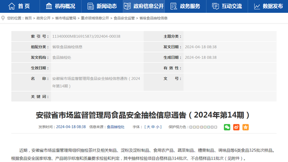Image resolution: width=288 pixels, height=162 pixels.
Task: Open the 重点领域信息公开 breadcrumb link
Action: tap(95, 18)
